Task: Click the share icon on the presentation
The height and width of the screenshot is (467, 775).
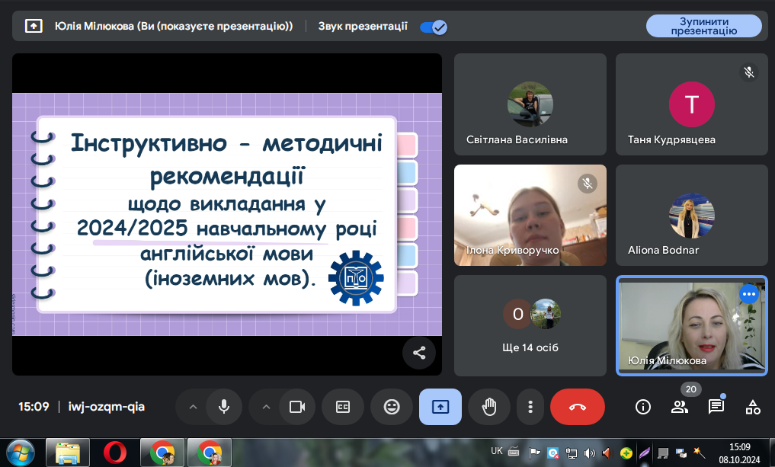Action: [419, 353]
